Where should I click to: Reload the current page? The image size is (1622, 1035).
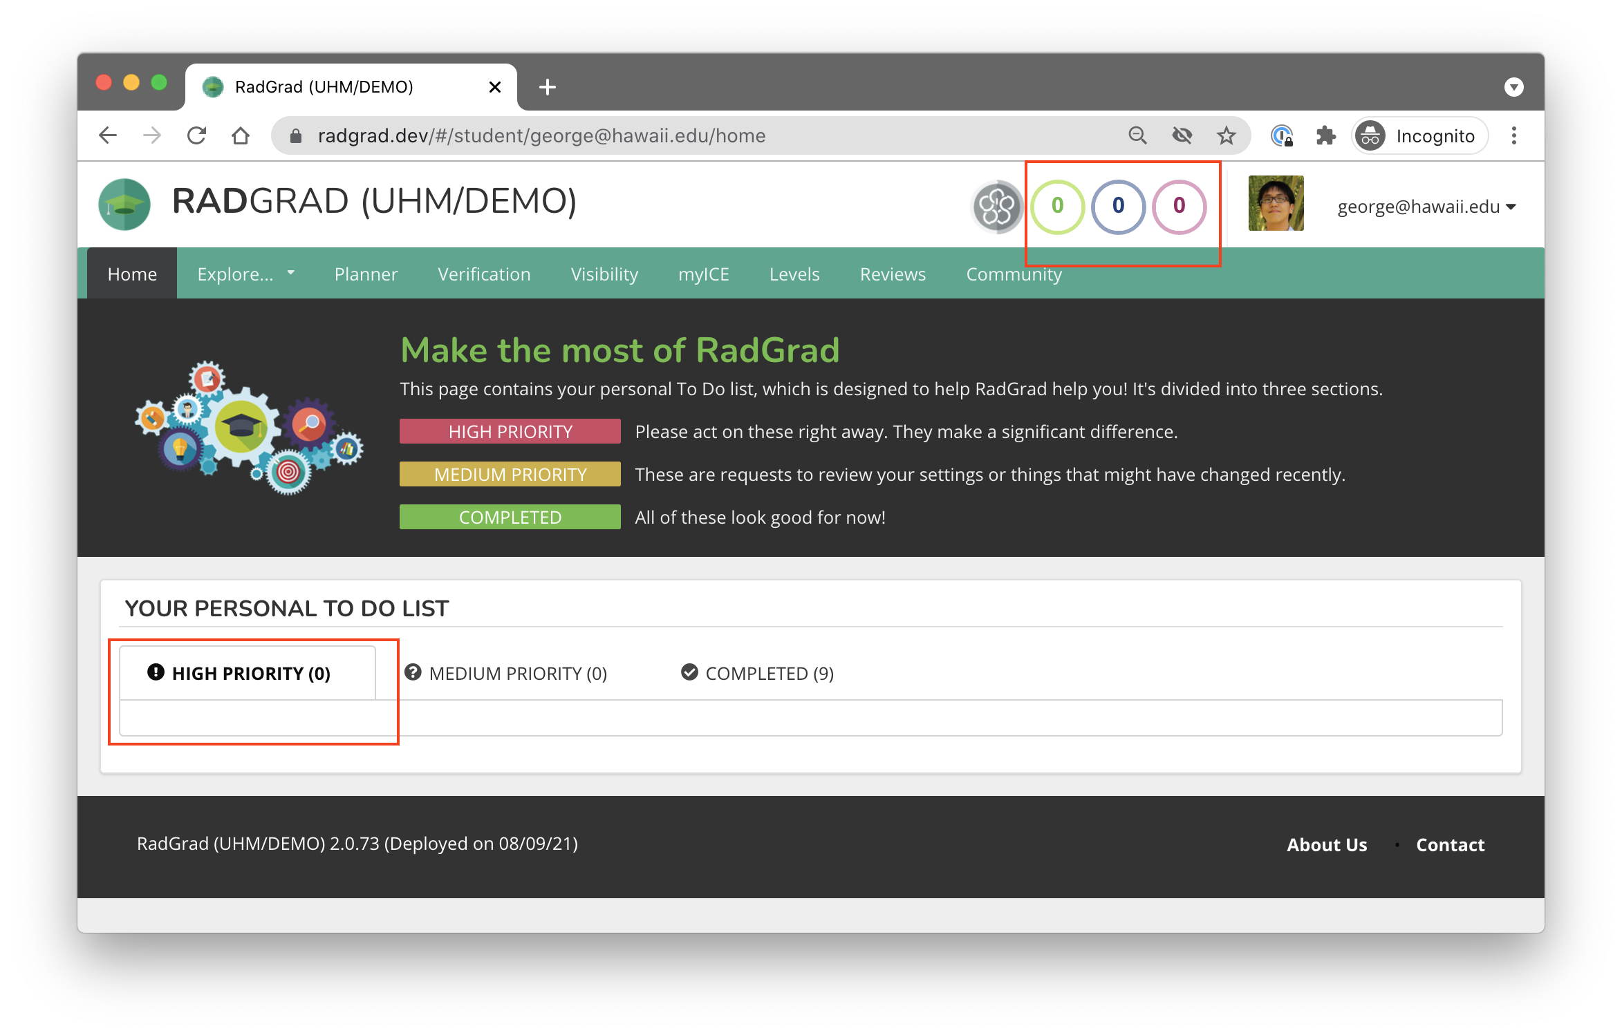[x=197, y=136]
